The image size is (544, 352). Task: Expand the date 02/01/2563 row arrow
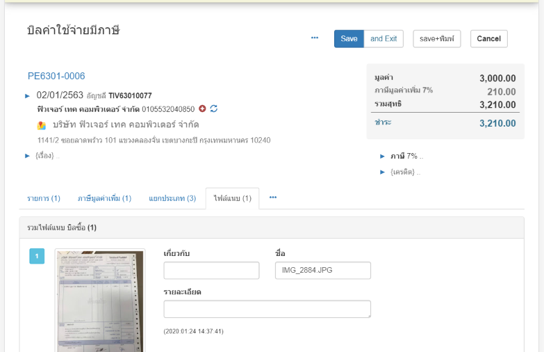click(28, 95)
